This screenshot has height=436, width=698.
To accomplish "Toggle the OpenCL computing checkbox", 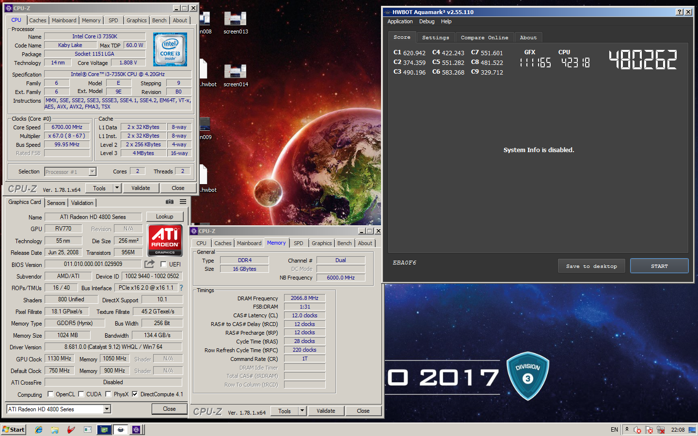I will [50, 394].
